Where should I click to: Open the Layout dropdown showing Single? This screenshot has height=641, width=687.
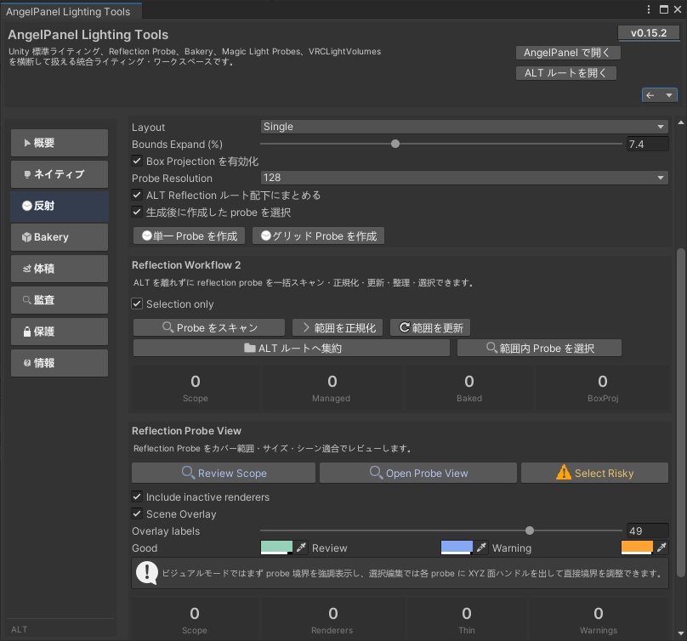[463, 127]
